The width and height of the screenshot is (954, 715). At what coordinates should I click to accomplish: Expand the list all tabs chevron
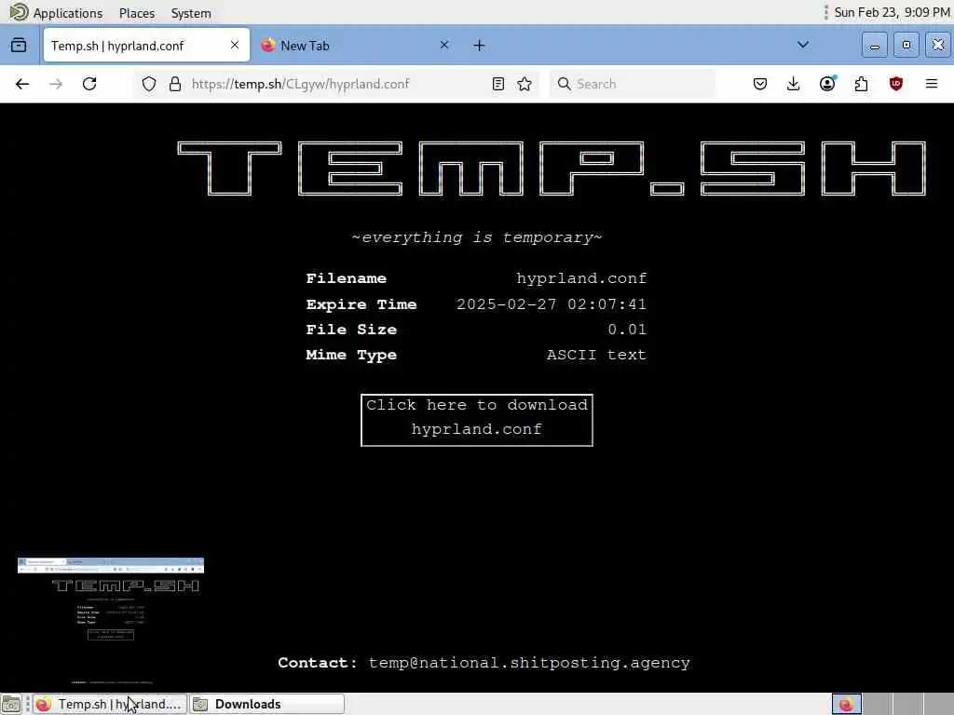coord(803,45)
